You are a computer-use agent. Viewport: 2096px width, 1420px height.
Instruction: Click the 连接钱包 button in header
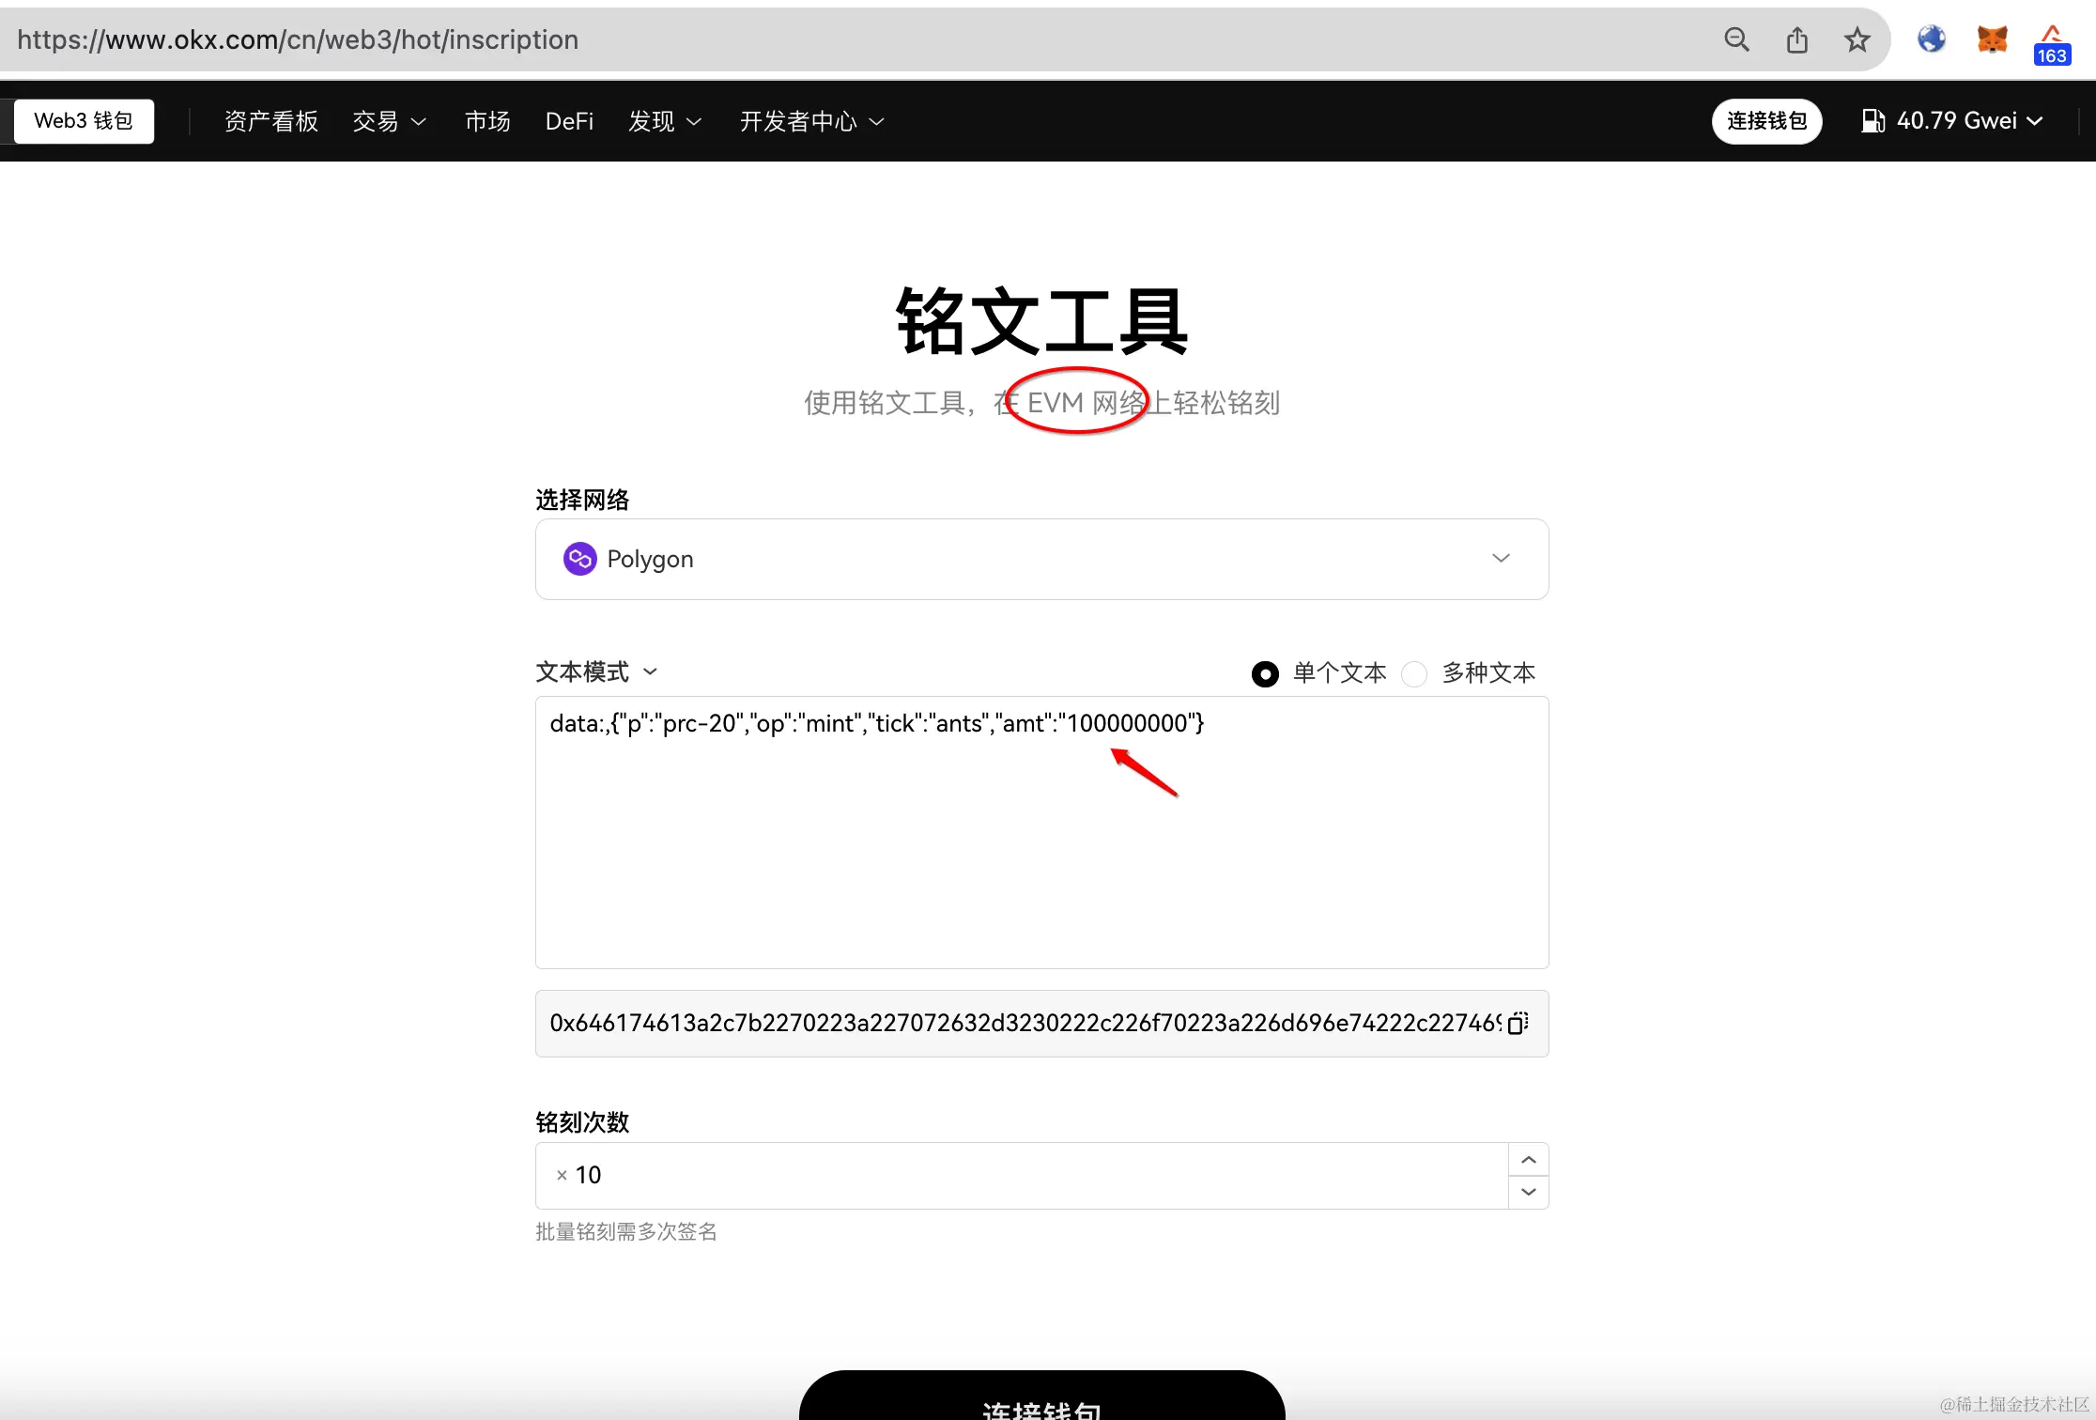(x=1766, y=121)
